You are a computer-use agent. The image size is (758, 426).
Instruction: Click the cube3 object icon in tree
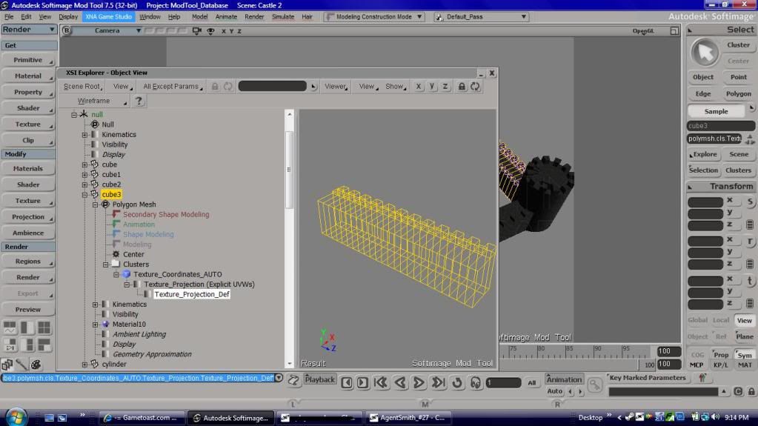(95, 194)
